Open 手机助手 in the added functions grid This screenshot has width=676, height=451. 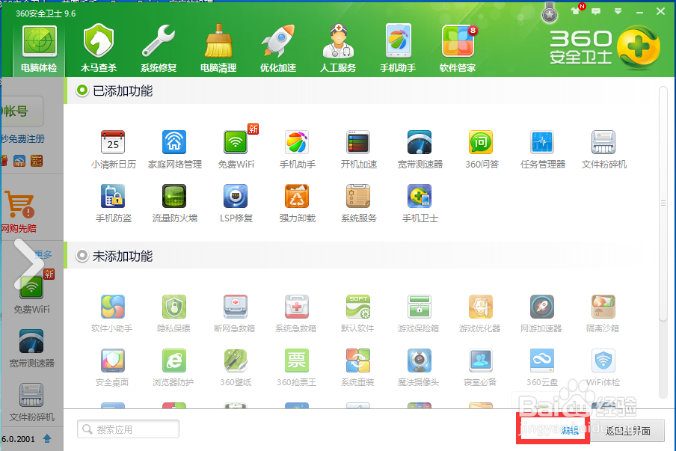[x=297, y=149]
